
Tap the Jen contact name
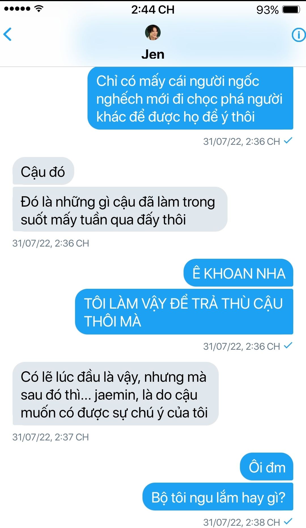coord(153,54)
